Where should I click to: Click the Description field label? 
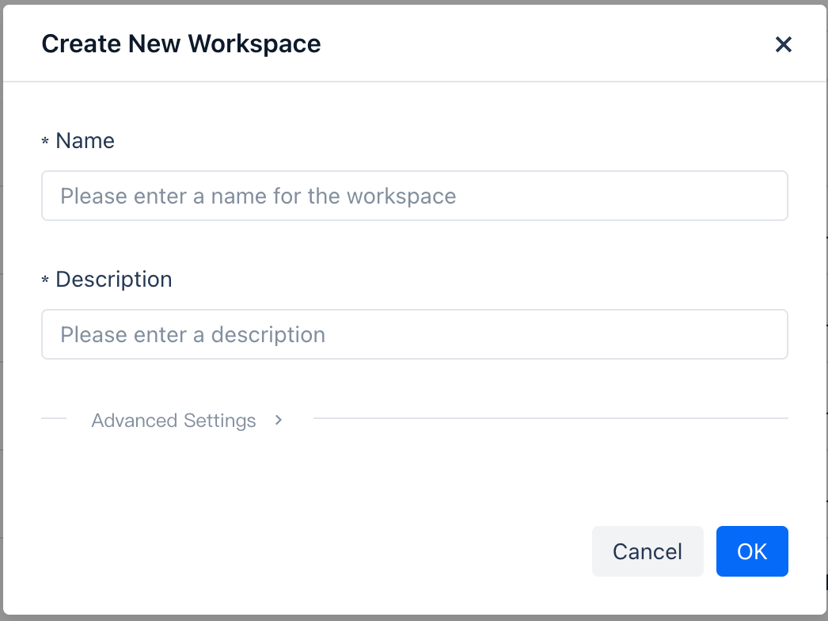click(114, 280)
